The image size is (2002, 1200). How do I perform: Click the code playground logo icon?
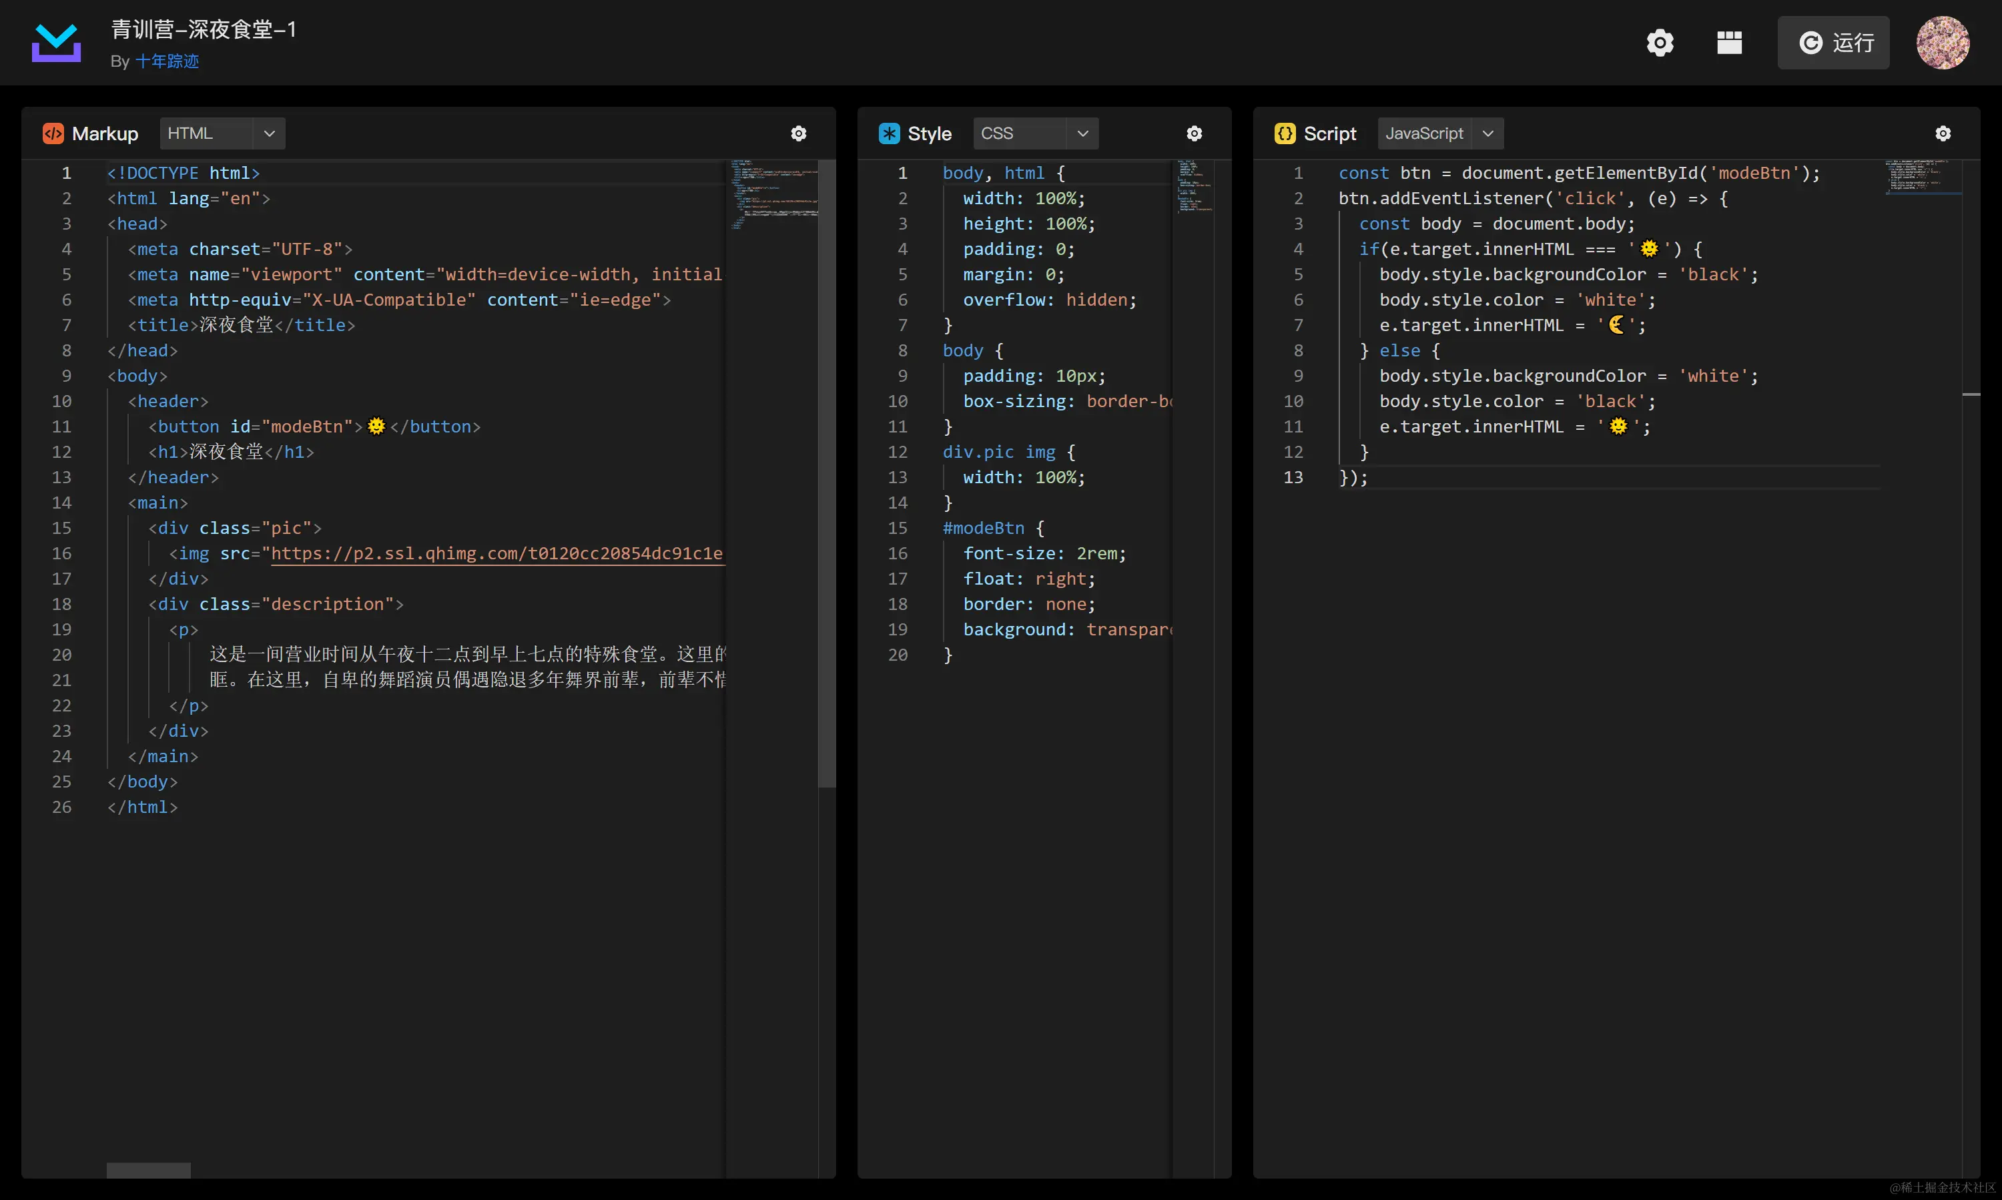[x=56, y=42]
